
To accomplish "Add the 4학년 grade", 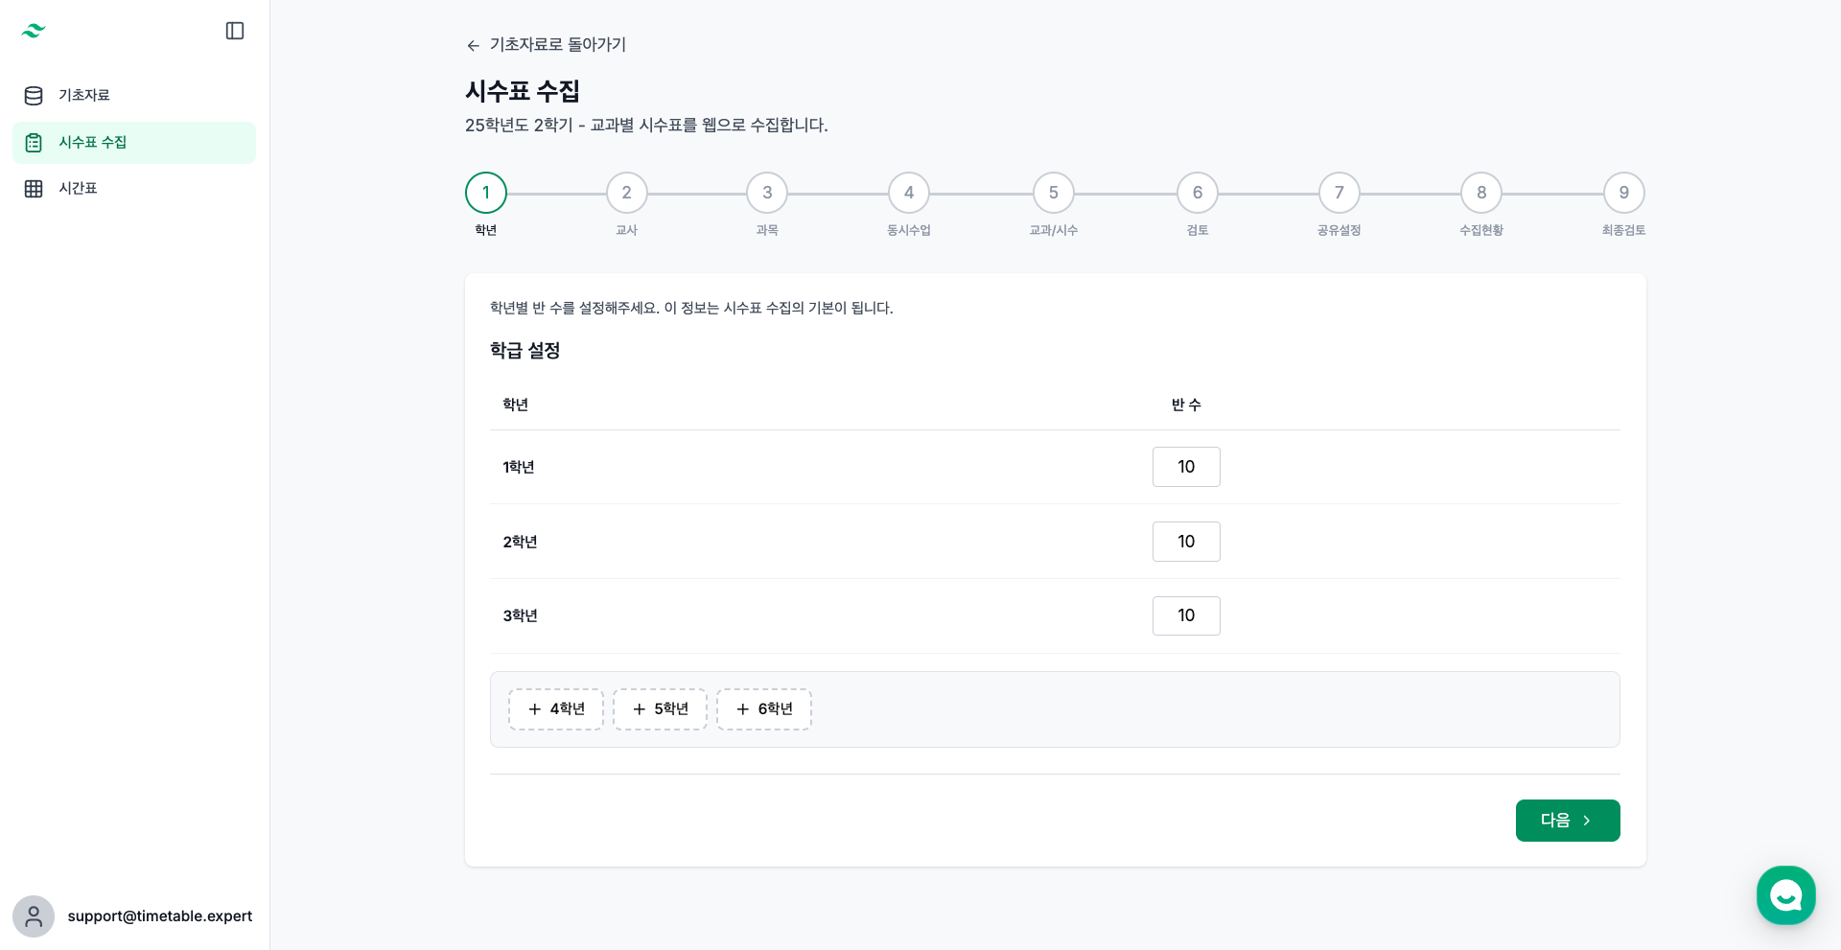I will [x=556, y=709].
